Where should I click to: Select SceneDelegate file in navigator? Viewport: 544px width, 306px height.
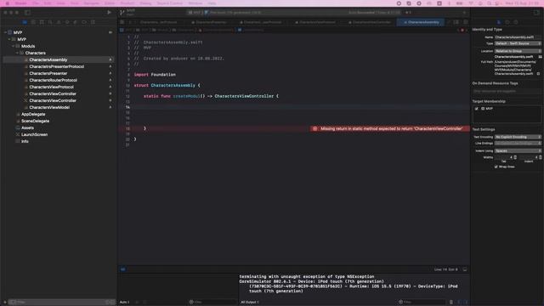tap(35, 121)
